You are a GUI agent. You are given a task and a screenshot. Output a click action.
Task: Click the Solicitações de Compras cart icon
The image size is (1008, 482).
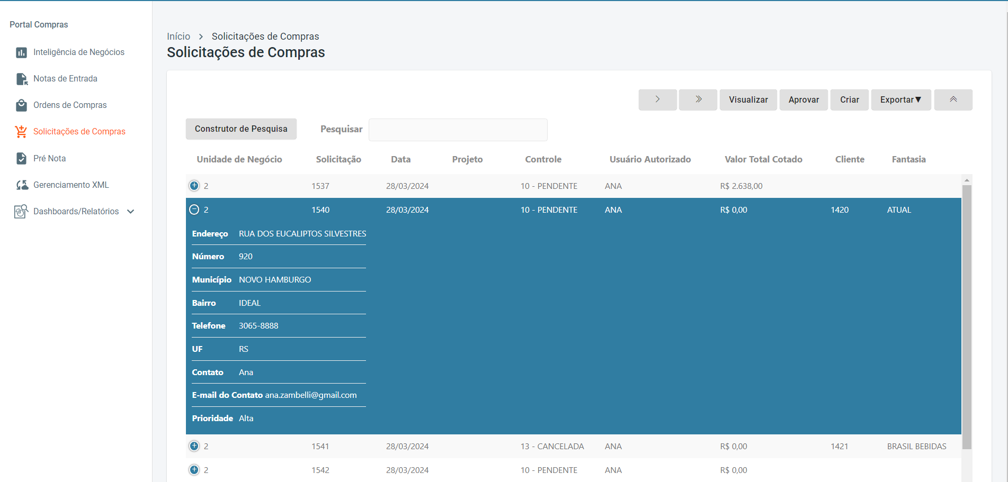[x=21, y=132]
